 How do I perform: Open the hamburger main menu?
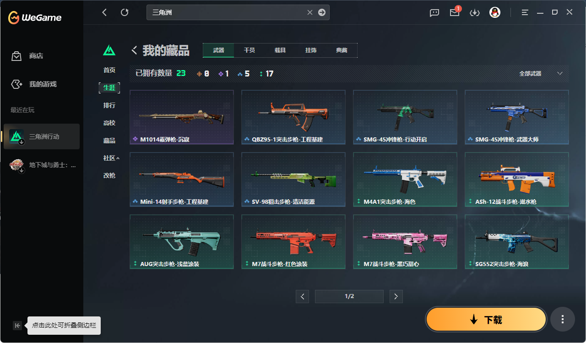(x=525, y=13)
